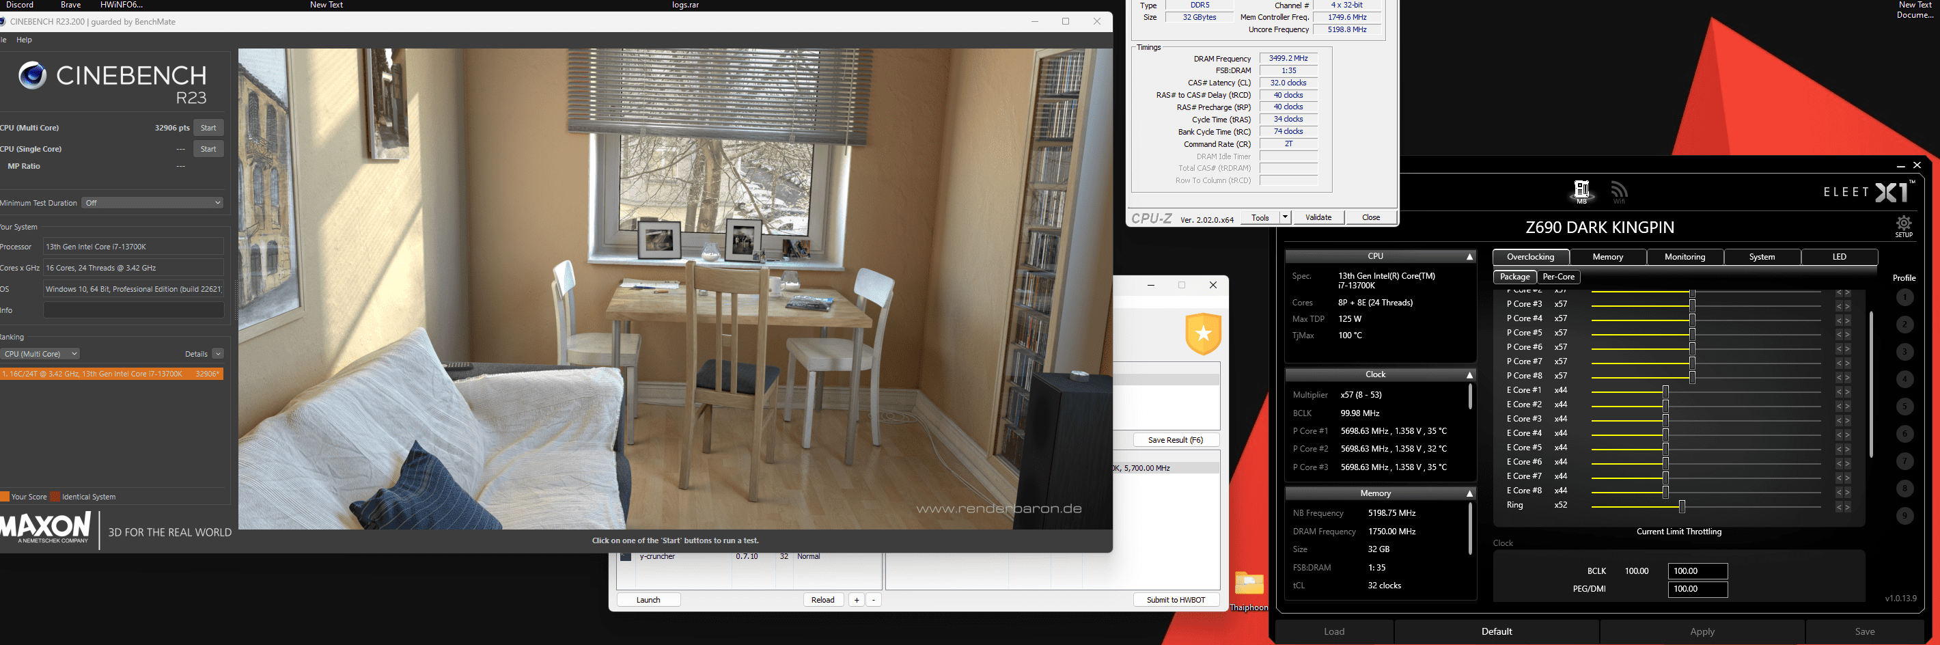This screenshot has height=645, width=1940.
Task: Select Profile 1 in ELEET X1
Action: 1904,298
